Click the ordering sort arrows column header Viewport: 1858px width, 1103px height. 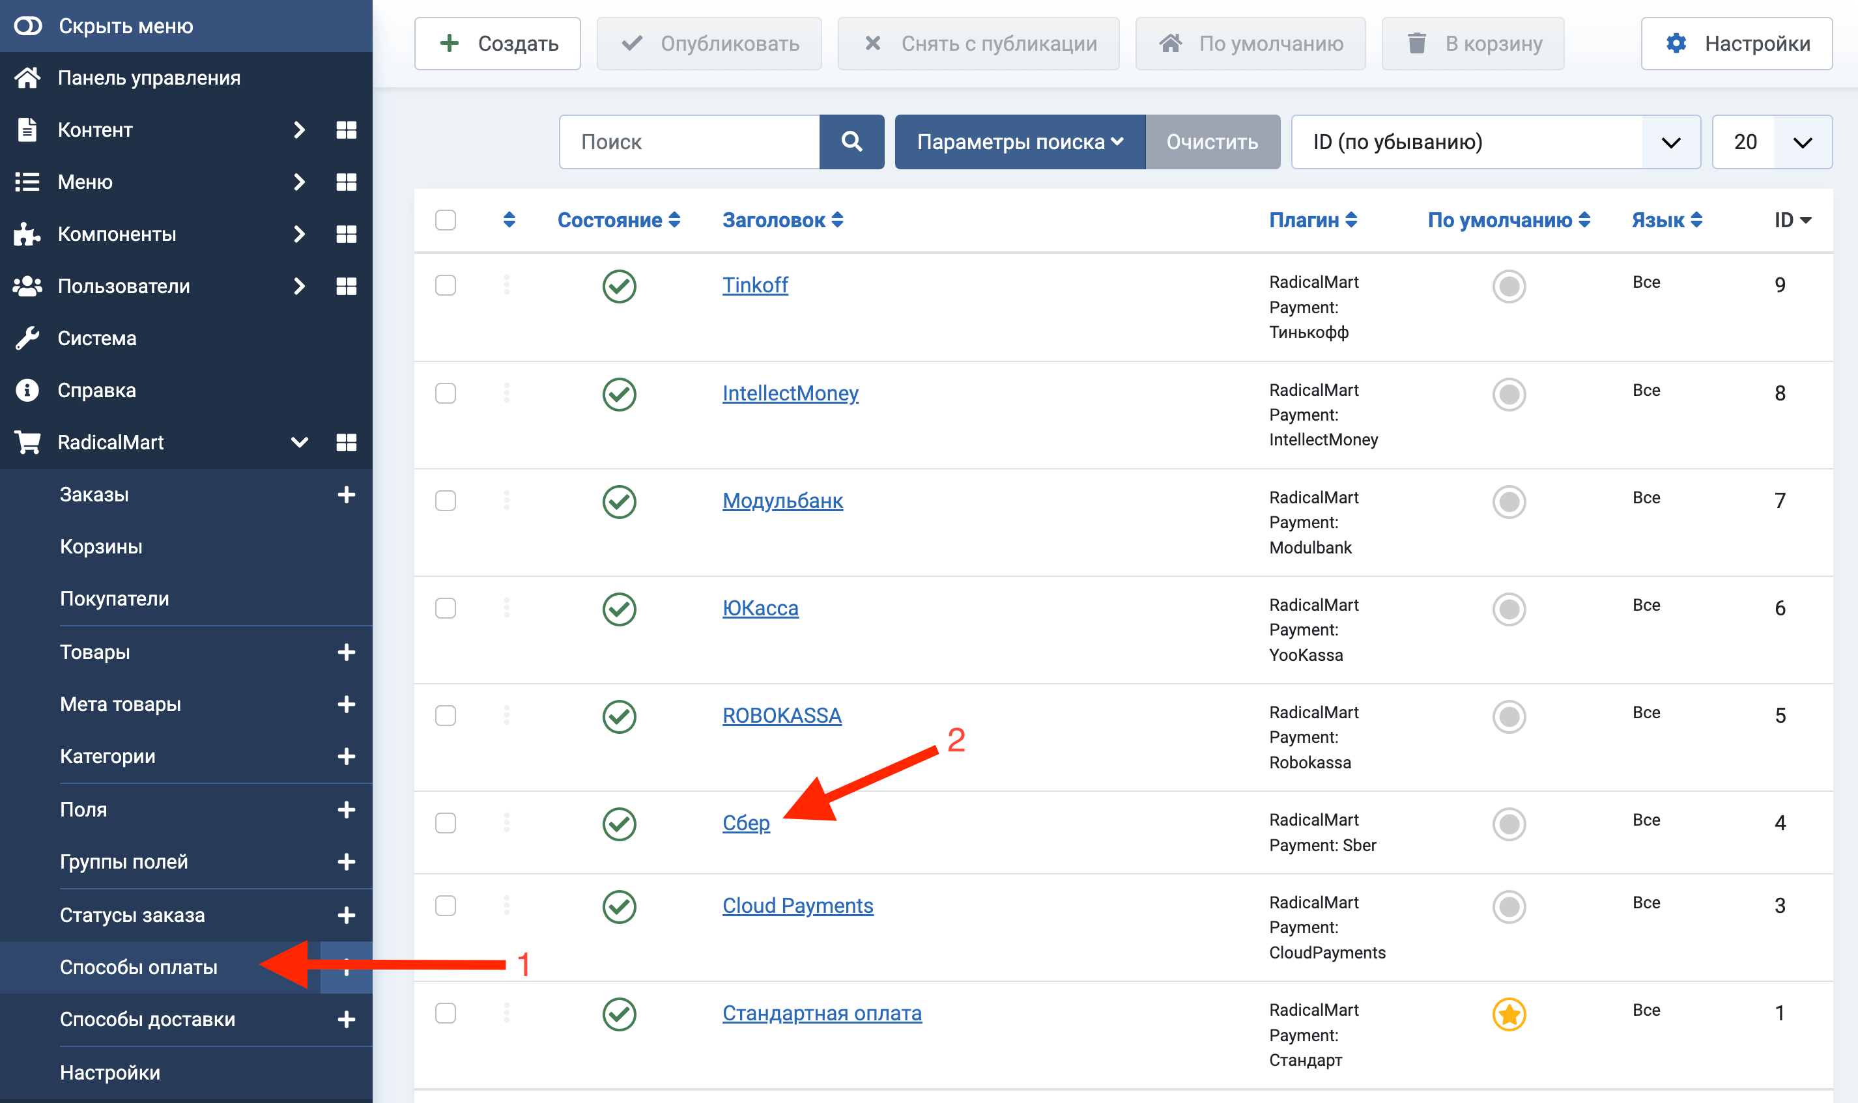pyautogui.click(x=509, y=220)
